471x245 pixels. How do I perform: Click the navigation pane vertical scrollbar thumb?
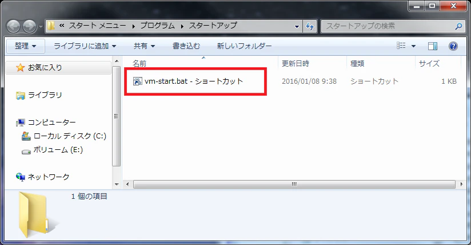click(117, 116)
